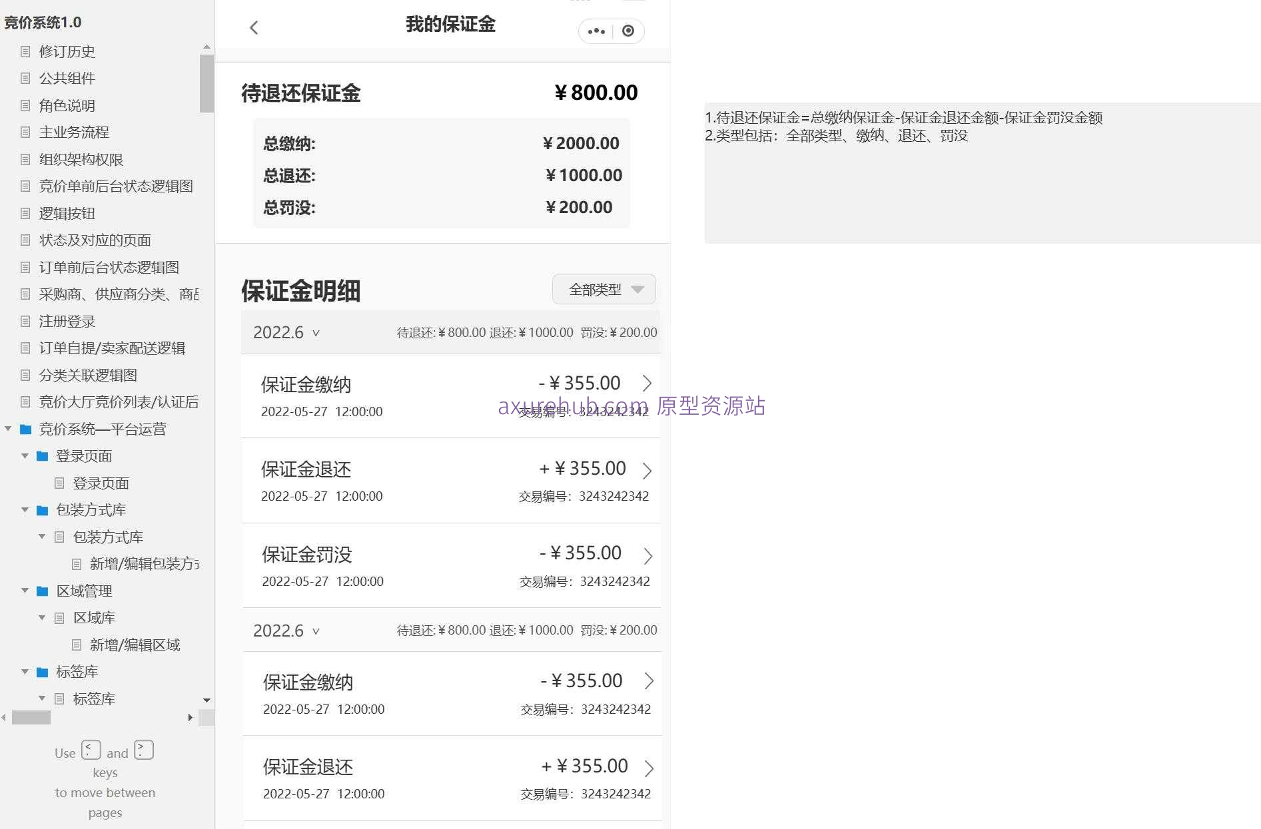Click the 登录页面 folder icon
The height and width of the screenshot is (829, 1261).
(42, 456)
